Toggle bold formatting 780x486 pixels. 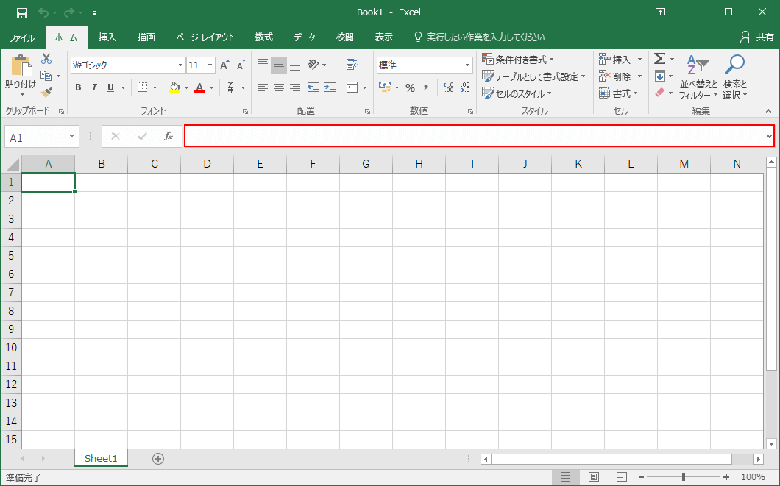[78, 87]
